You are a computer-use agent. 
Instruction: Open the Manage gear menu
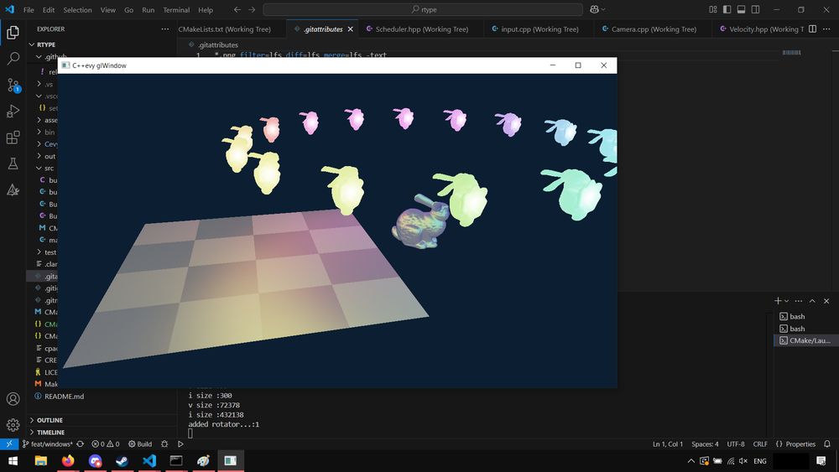[x=13, y=425]
